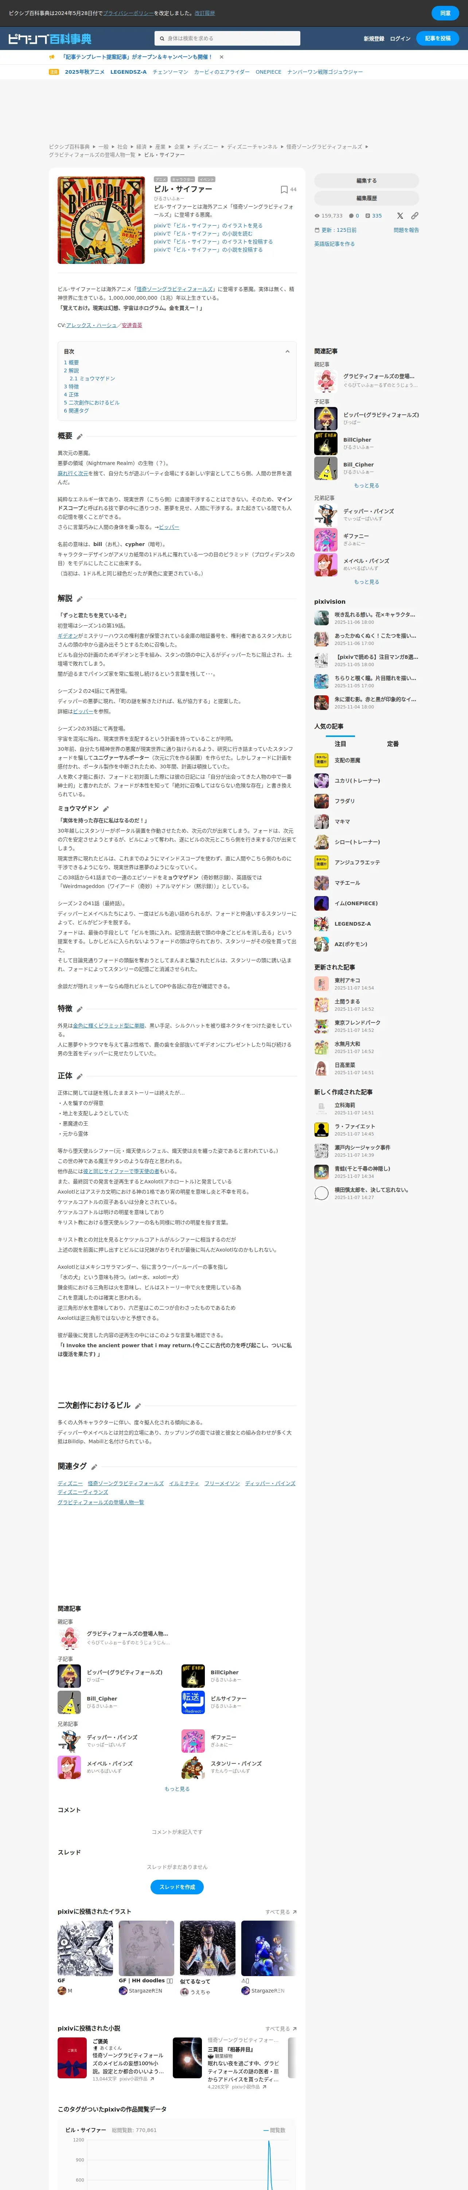Open the 瀬戸内シージャック事件 new article

click(x=363, y=1147)
